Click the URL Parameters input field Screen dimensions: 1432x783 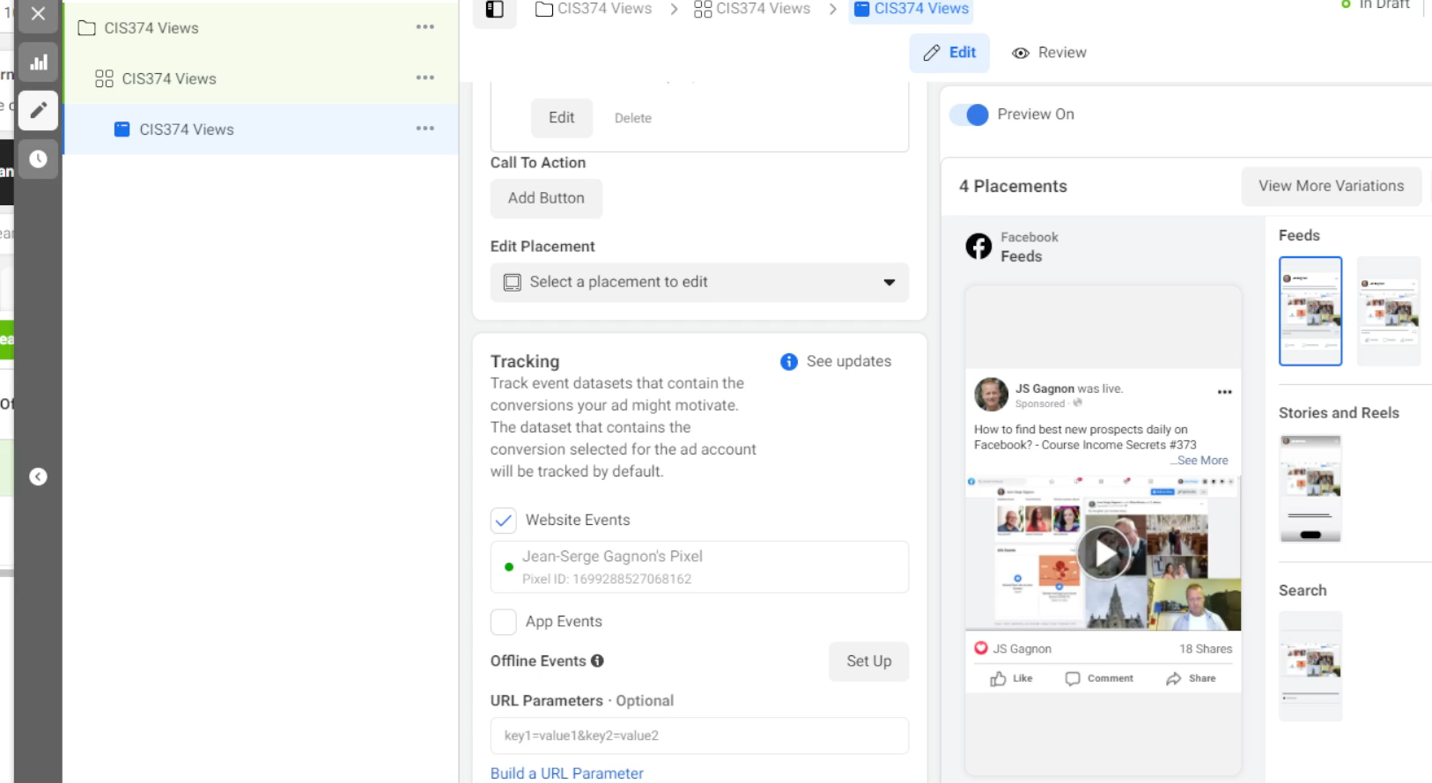(x=699, y=736)
